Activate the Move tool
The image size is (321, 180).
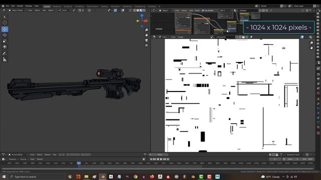click(5, 29)
